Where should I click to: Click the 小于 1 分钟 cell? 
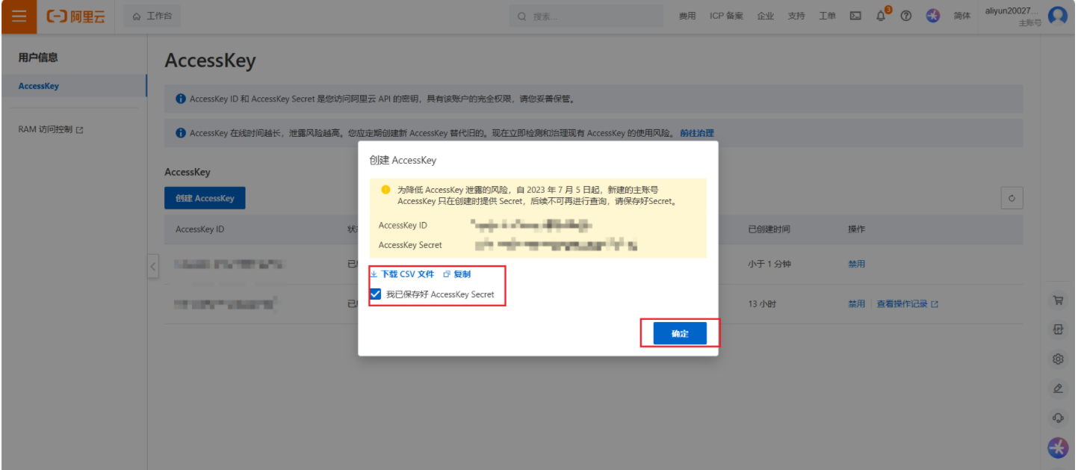tap(769, 264)
